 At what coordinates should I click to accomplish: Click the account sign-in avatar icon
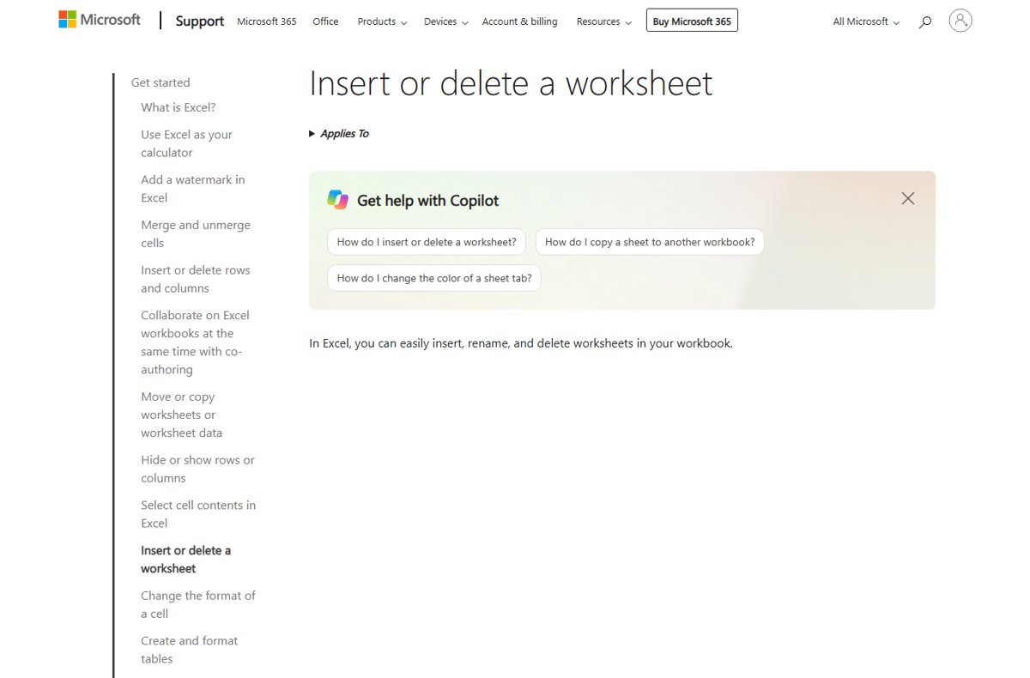tap(960, 21)
